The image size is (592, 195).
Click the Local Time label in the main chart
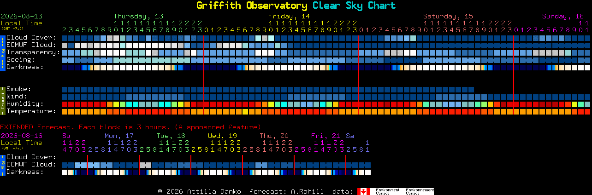22,23
